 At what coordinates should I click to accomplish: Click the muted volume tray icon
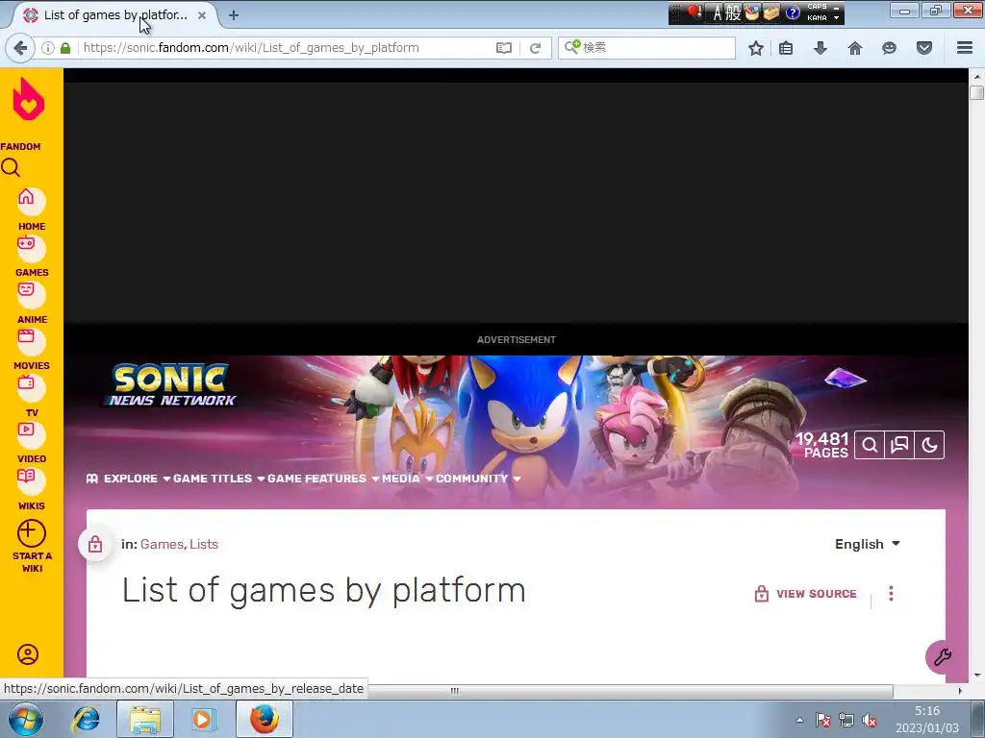[870, 721]
